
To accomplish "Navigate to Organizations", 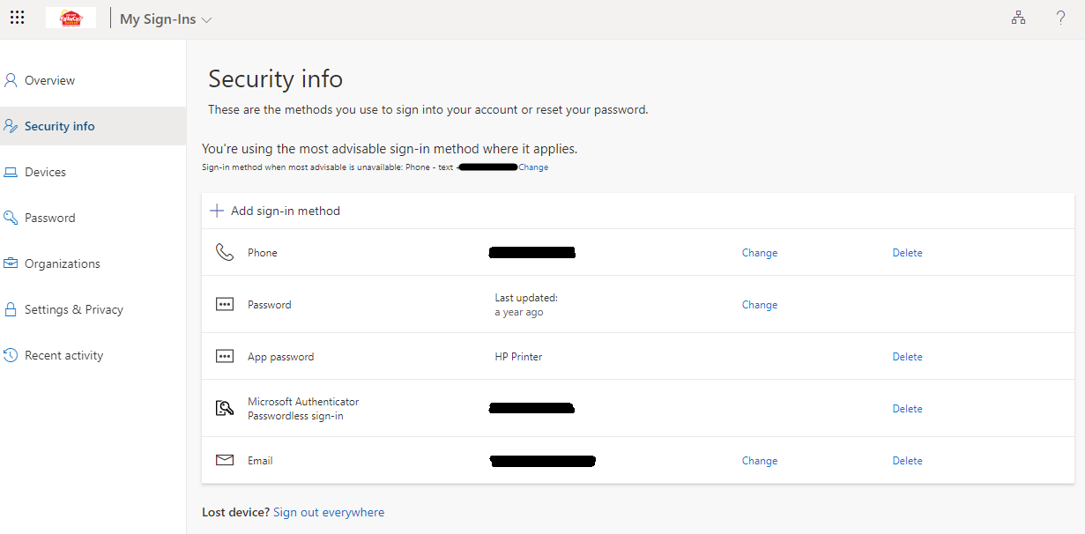I will pyautogui.click(x=62, y=263).
